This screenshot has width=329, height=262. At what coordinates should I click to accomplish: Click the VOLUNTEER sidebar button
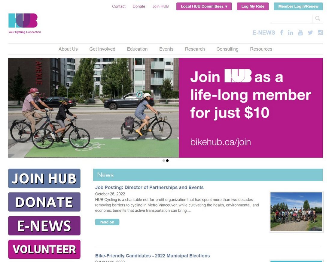point(44,249)
